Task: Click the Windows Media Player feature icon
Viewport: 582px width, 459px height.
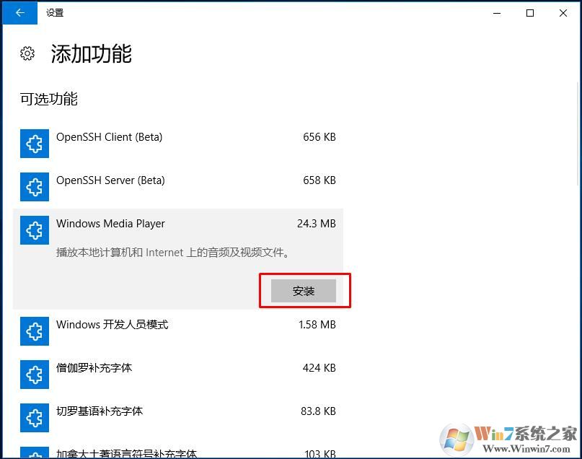Action: [x=35, y=230]
